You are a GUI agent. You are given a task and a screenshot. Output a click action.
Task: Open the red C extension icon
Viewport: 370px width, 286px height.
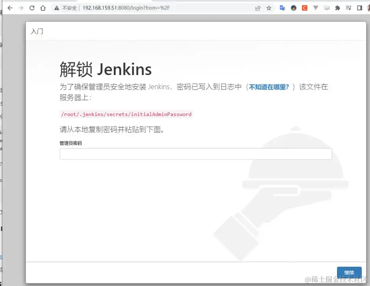pos(305,8)
